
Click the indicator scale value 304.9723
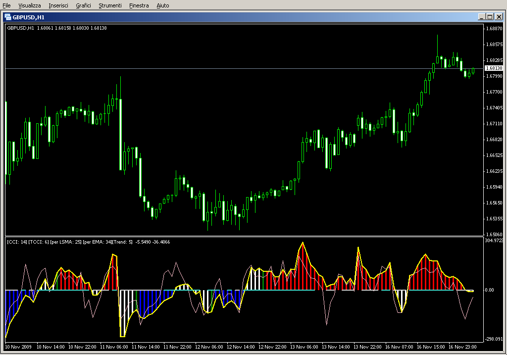(494, 240)
